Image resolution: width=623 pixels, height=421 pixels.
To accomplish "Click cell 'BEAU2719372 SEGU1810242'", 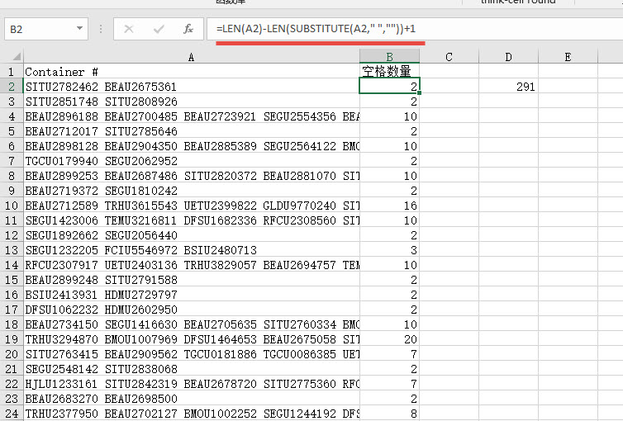I will click(x=192, y=191).
